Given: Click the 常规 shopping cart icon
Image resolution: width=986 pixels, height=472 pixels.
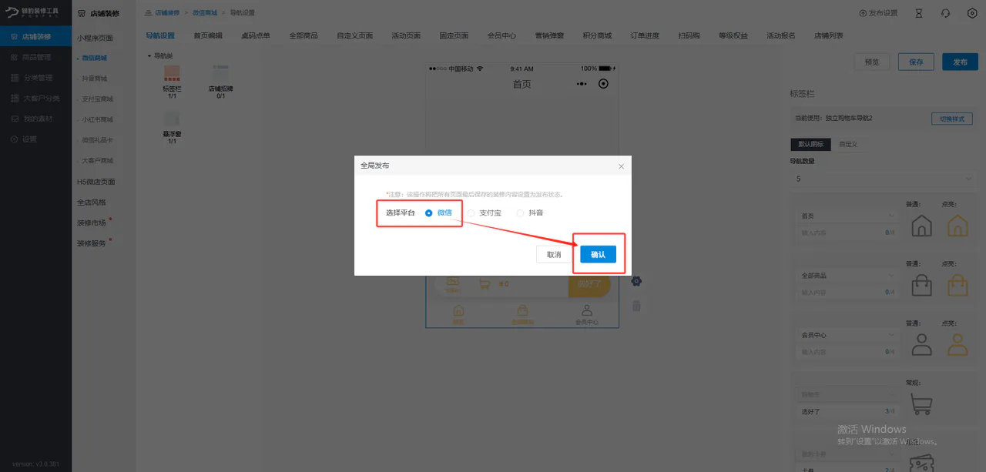Looking at the screenshot, I should tap(921, 403).
